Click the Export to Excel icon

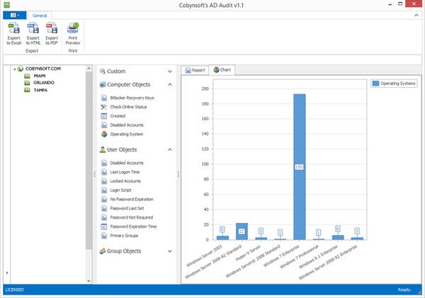pyautogui.click(x=14, y=28)
